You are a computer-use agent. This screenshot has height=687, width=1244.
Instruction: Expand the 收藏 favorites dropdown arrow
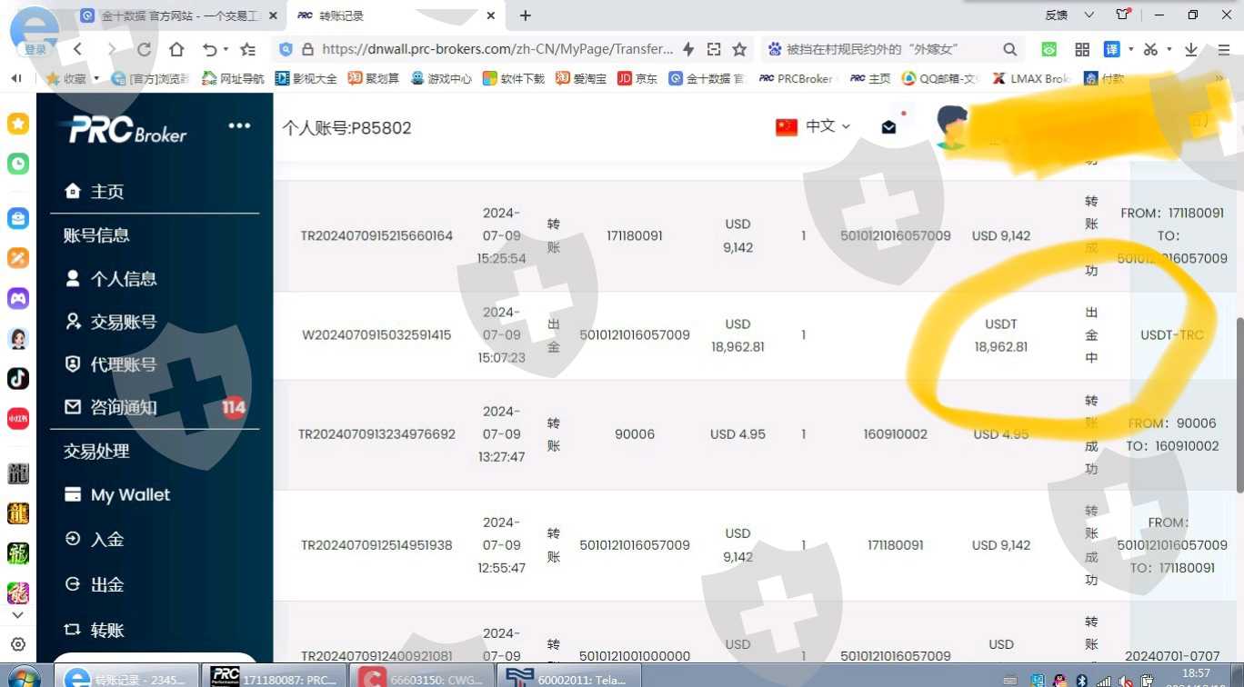[96, 79]
